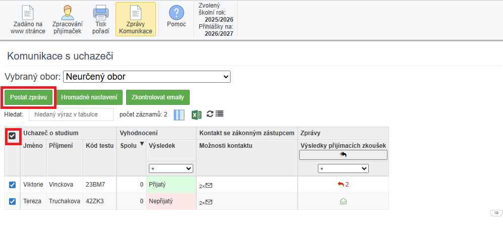Export the table to Excel

click(x=197, y=115)
